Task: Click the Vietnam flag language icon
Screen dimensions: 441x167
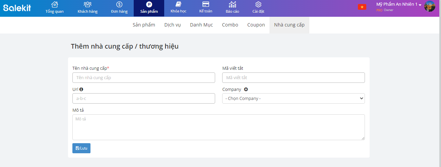Action: point(362,7)
